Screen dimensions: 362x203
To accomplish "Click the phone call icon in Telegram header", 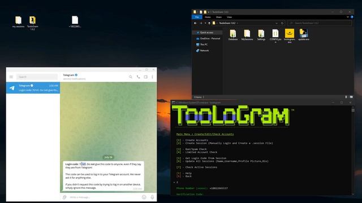I will (138, 77).
